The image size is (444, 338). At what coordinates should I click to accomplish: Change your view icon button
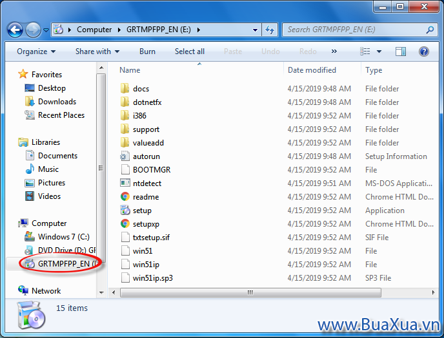click(x=365, y=52)
